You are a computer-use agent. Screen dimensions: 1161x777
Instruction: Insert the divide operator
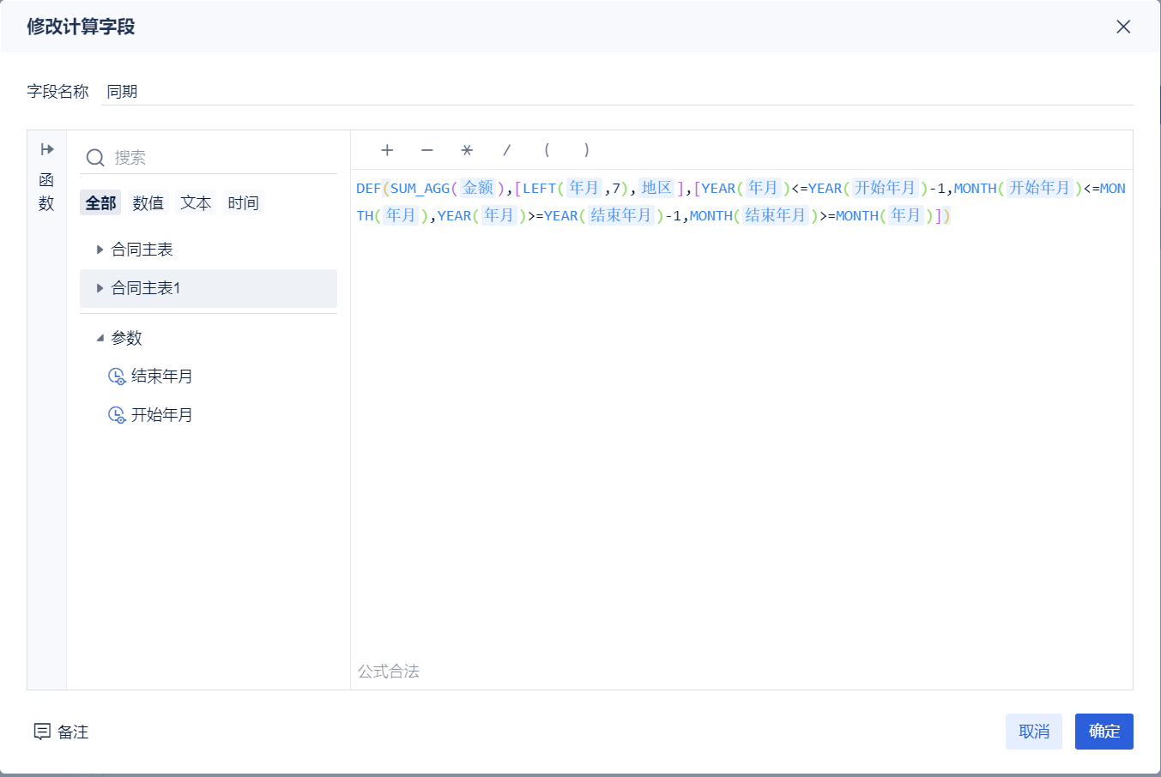coord(507,150)
